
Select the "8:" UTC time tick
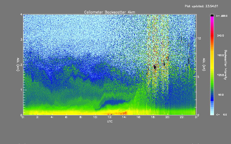click(81, 117)
